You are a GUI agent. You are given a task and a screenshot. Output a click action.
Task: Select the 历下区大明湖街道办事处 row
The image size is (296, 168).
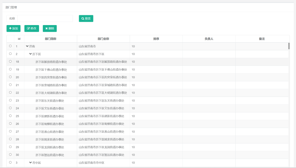click(x=51, y=93)
